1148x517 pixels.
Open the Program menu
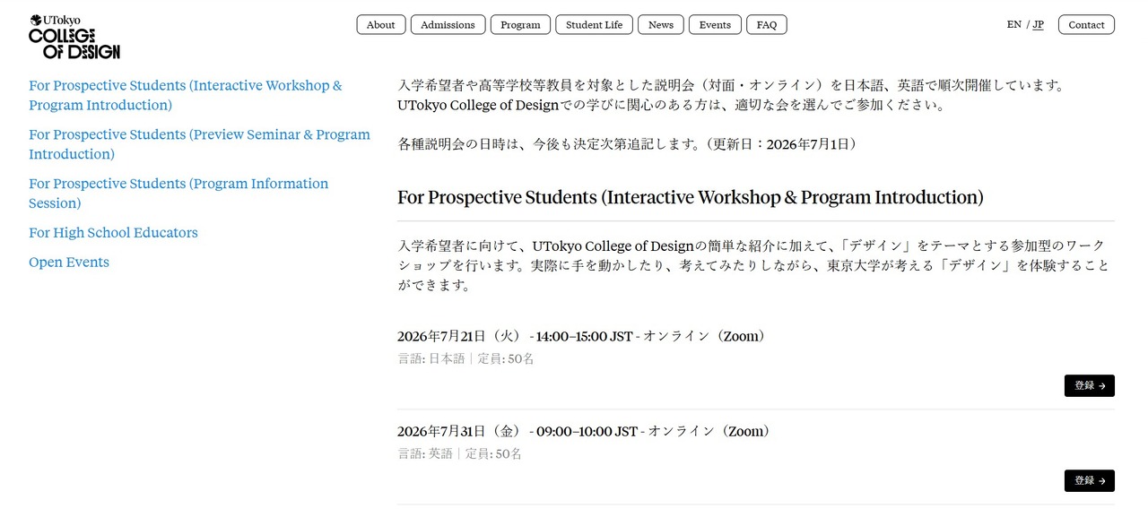pos(520,25)
